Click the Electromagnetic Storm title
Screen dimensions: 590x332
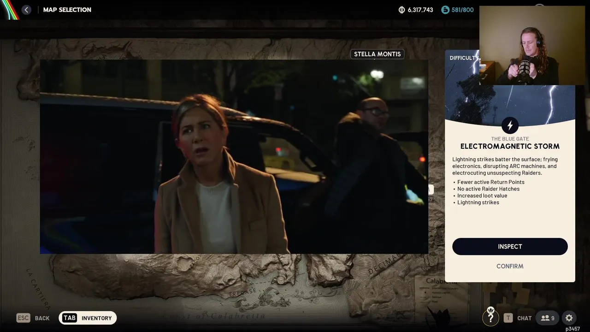pyautogui.click(x=510, y=146)
